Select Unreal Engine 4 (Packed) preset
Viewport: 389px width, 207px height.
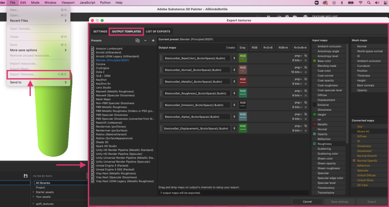tap(112, 166)
